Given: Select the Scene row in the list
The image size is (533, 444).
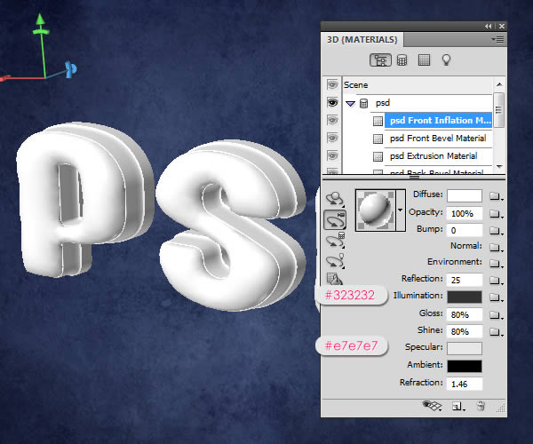Looking at the screenshot, I should click(418, 85).
